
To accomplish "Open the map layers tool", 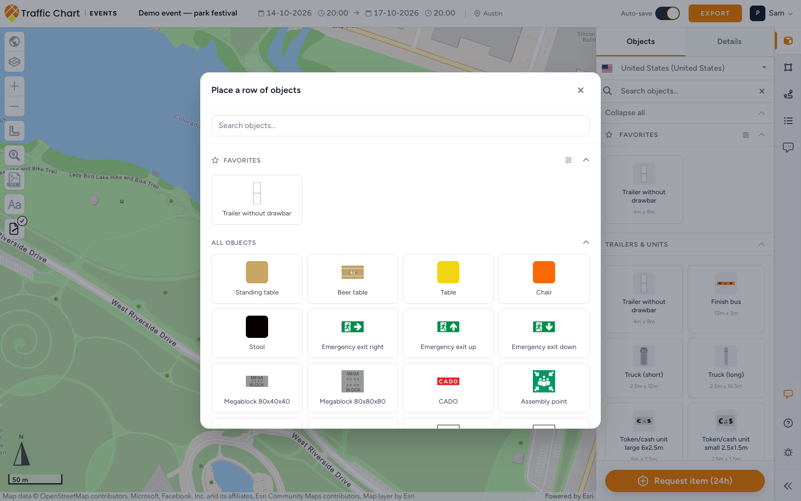I will [x=14, y=62].
